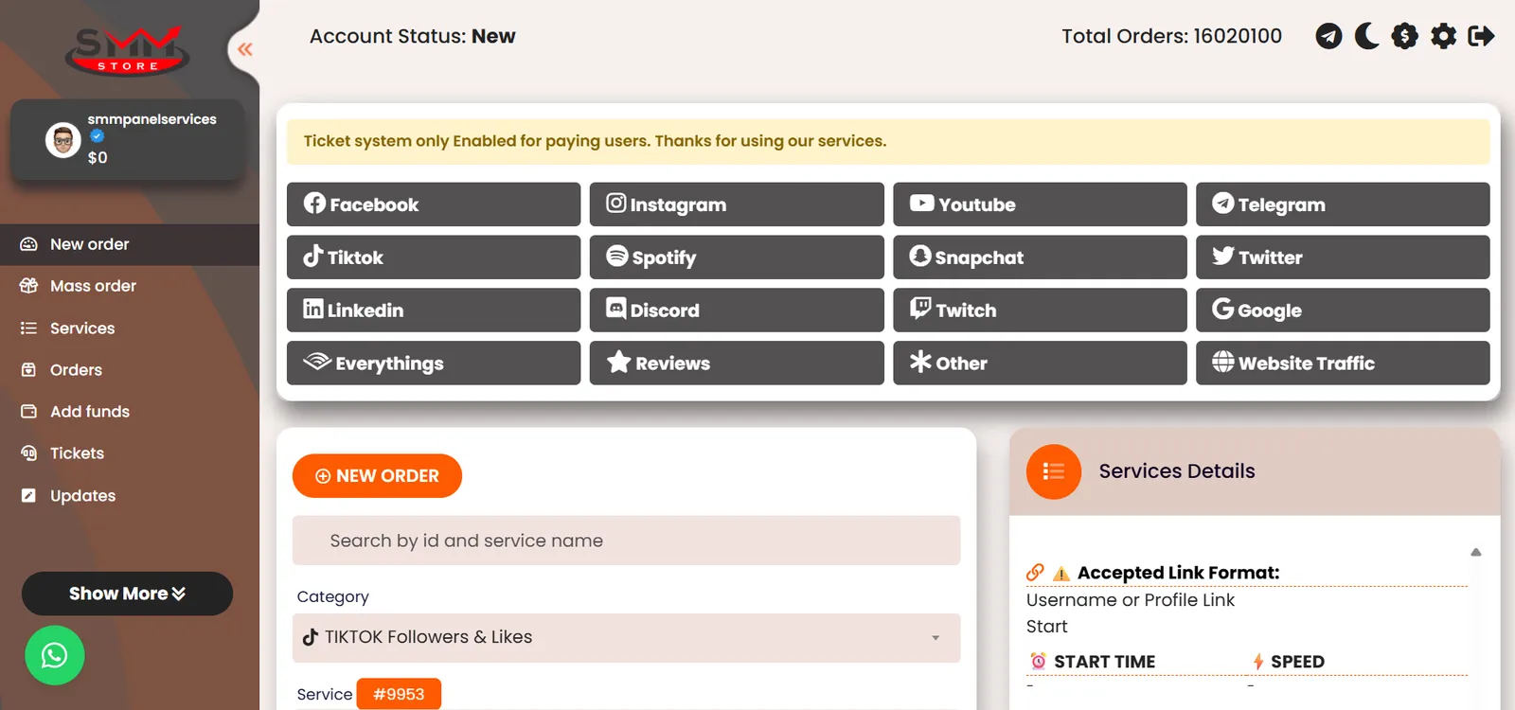Screen dimensions: 1515x710
Task: Click the Total Orders: 16020100 text
Action: tap(1171, 36)
